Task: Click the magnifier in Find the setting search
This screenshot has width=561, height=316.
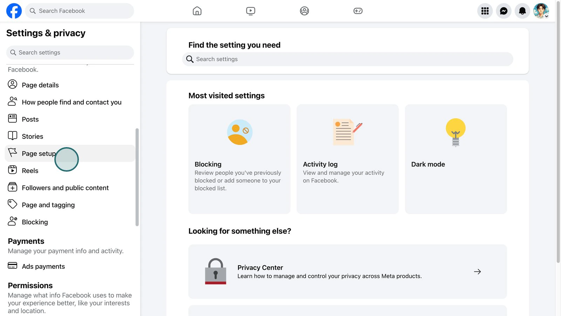Action: [190, 59]
